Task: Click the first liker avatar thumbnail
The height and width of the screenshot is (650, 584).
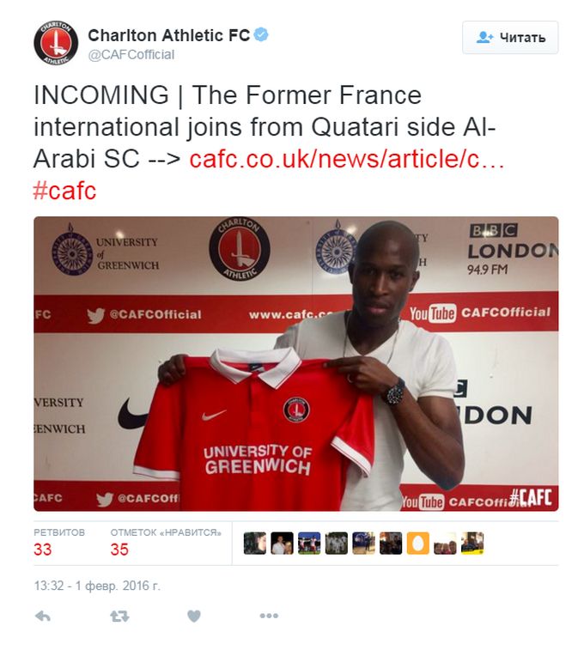Action: (x=255, y=544)
